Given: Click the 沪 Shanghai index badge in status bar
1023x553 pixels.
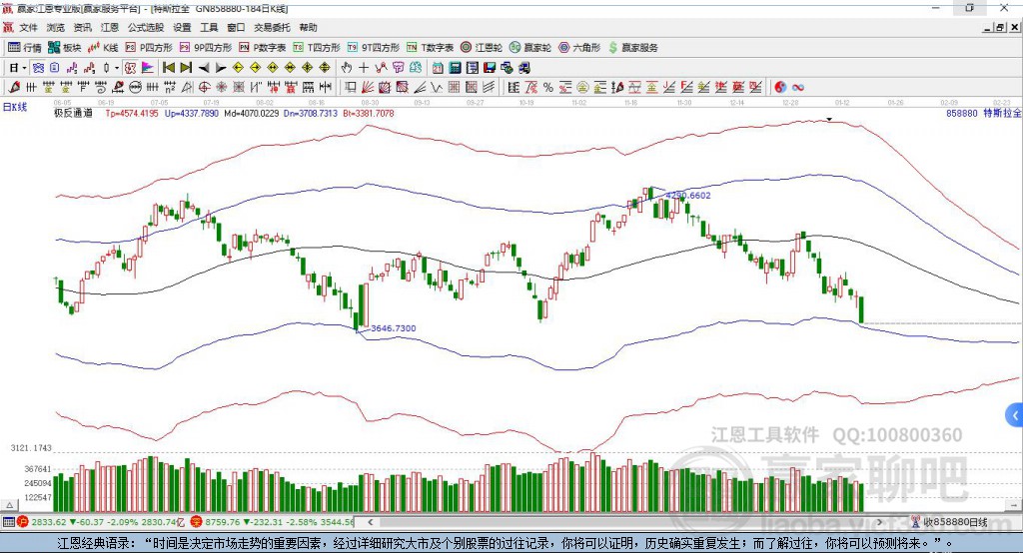Looking at the screenshot, I should (23, 522).
